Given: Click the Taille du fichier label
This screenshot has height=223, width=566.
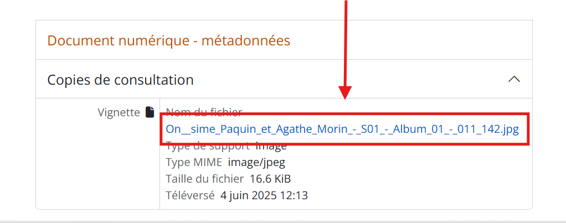Looking at the screenshot, I should (x=204, y=179).
